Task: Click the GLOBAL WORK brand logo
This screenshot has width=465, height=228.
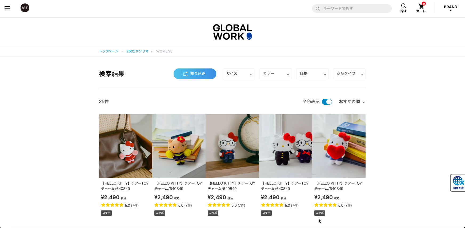Action: coord(232,32)
